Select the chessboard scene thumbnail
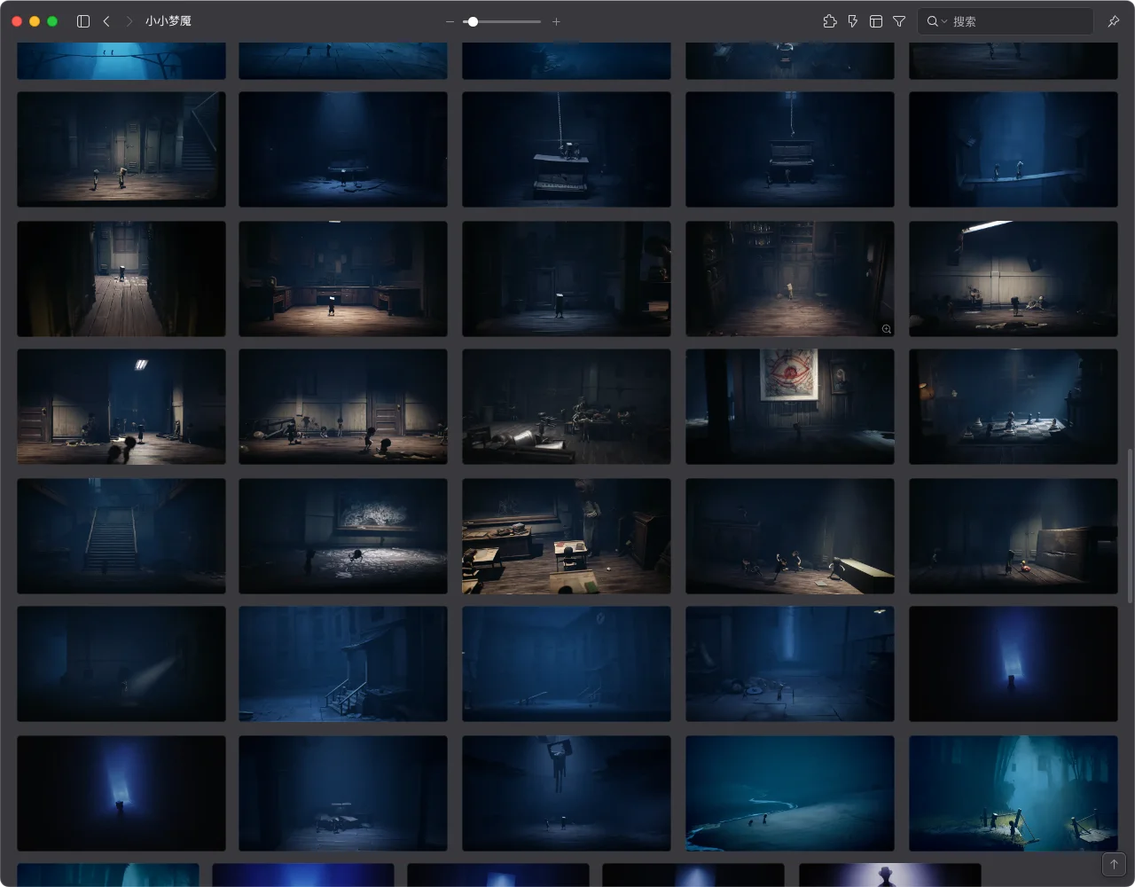The image size is (1135, 887). (x=1014, y=406)
